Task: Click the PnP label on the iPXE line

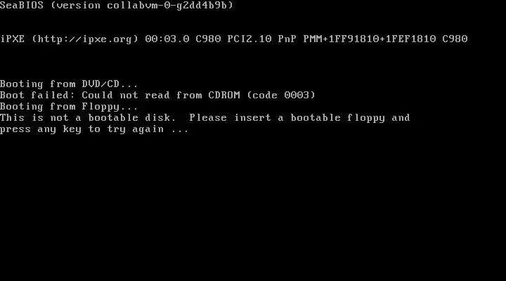Action: tap(287, 39)
